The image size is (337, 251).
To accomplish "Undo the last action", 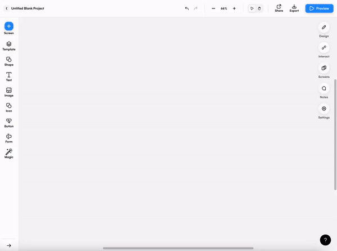I will click(x=187, y=8).
